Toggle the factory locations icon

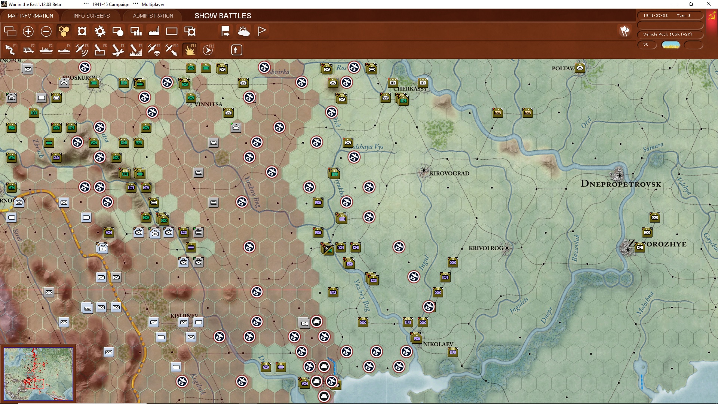coord(154,31)
